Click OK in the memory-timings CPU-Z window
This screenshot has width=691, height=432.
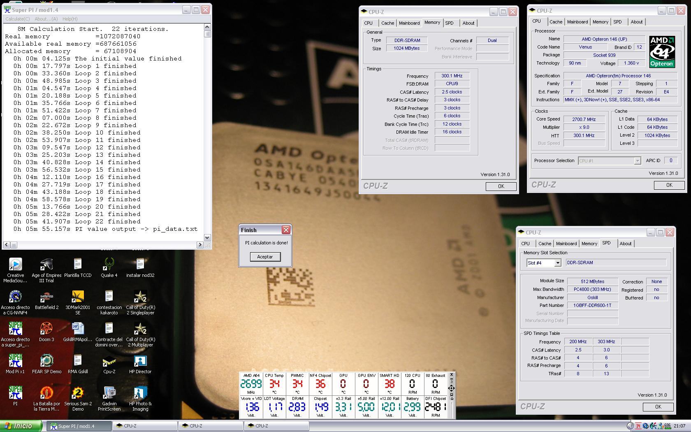pos(501,186)
